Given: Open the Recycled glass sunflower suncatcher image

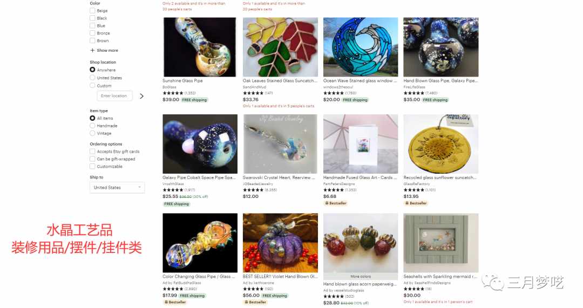Looking at the screenshot, I should point(440,144).
